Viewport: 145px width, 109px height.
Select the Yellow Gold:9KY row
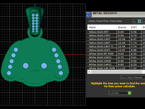click(x=116, y=32)
